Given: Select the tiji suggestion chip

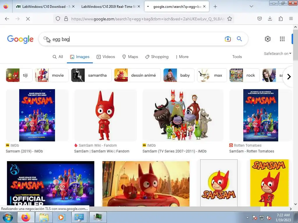Looking at the screenshot, I should pyautogui.click(x=19, y=75).
